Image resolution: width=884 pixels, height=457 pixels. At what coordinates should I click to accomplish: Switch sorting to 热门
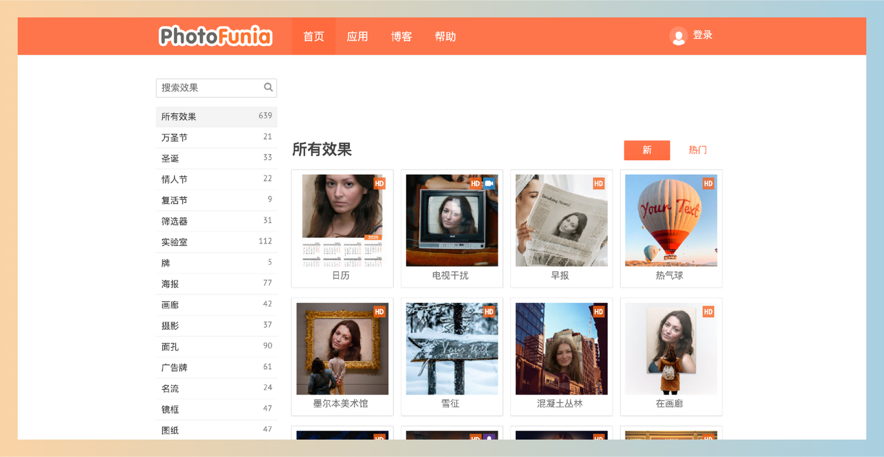(x=697, y=150)
